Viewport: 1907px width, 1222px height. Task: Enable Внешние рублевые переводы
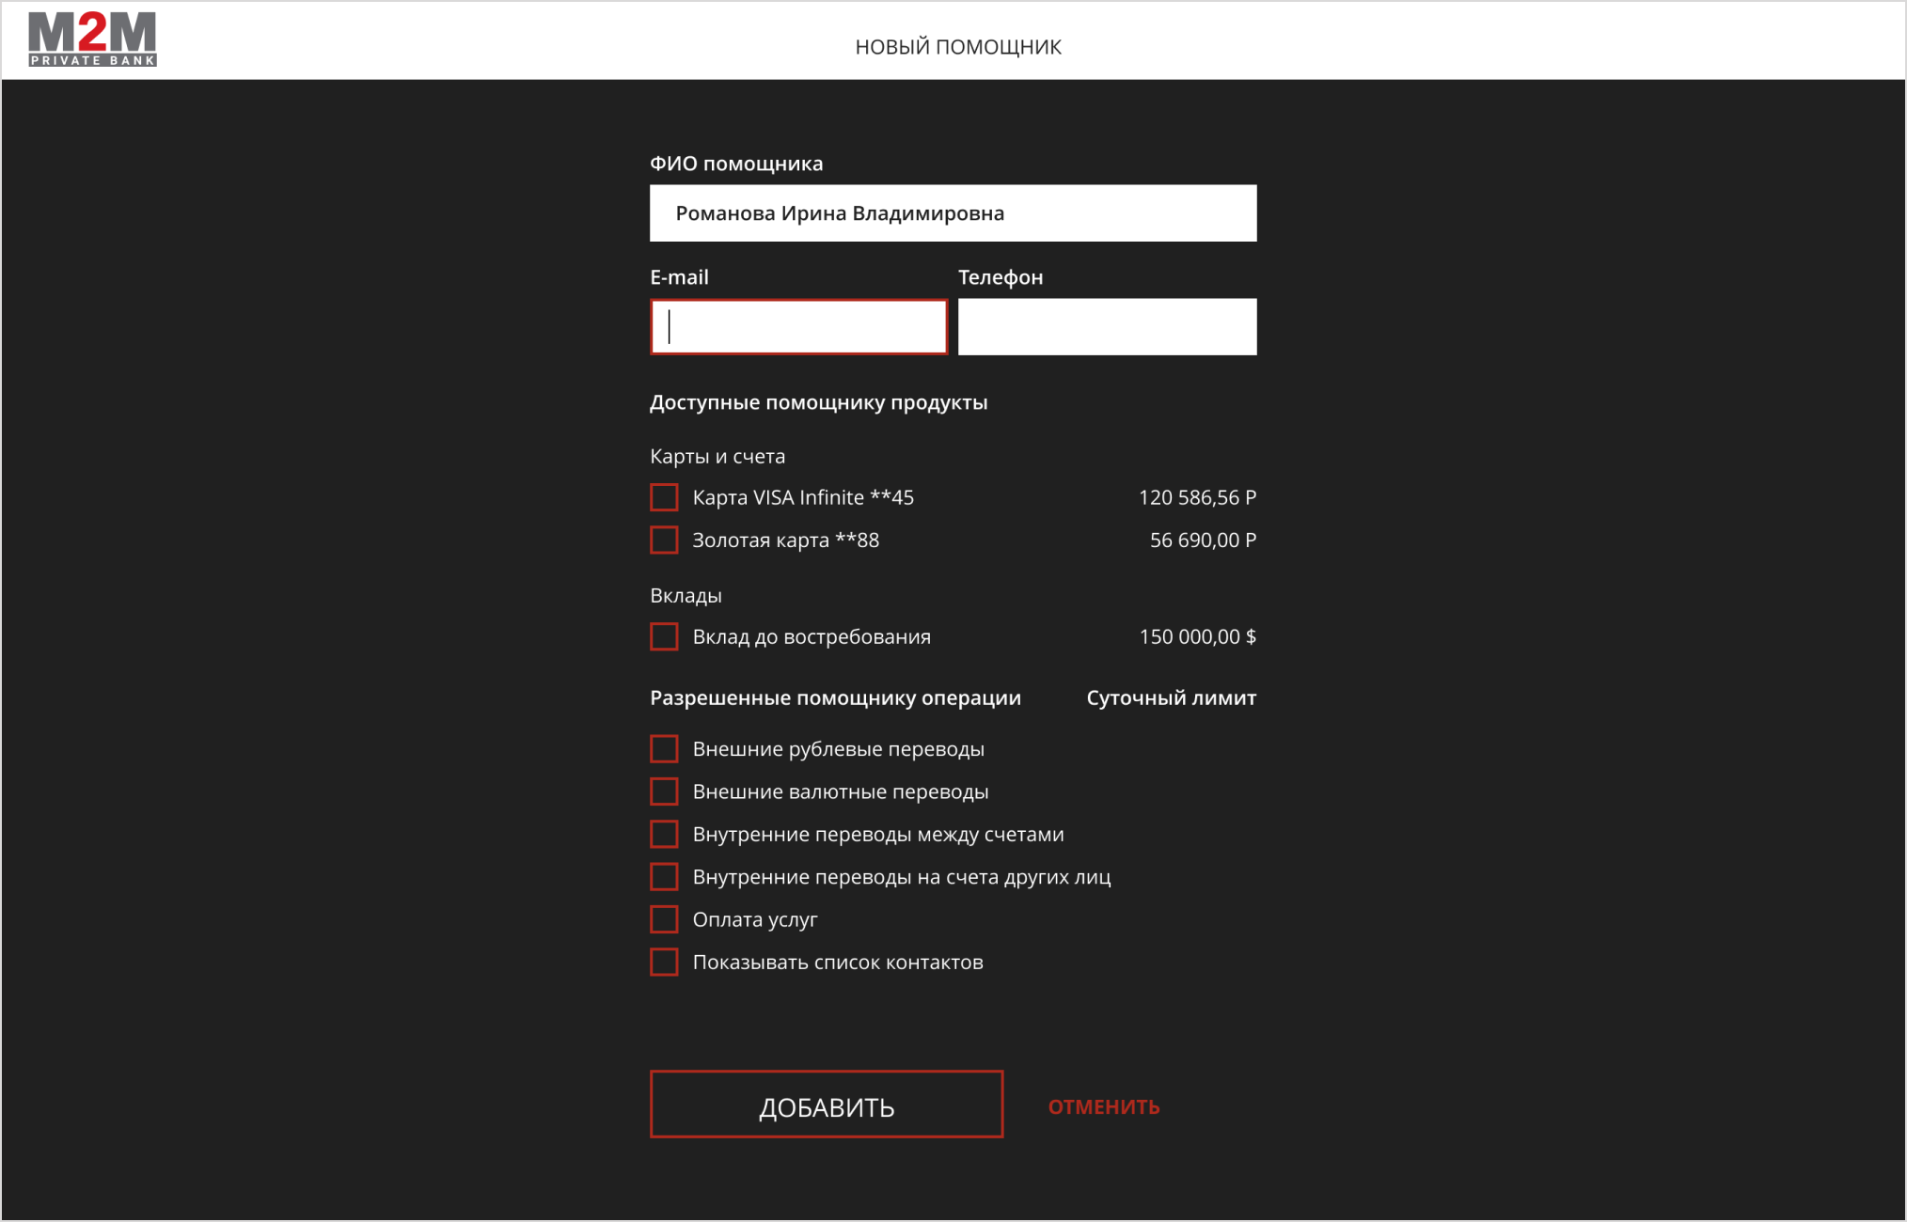click(x=664, y=749)
